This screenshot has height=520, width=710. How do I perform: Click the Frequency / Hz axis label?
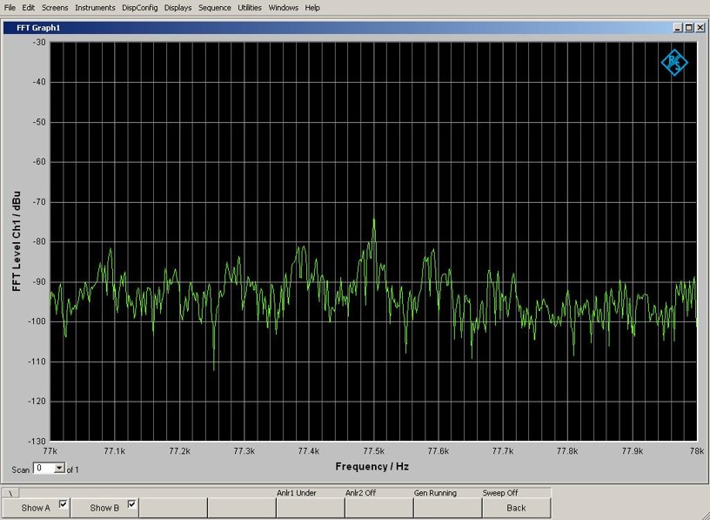point(372,467)
